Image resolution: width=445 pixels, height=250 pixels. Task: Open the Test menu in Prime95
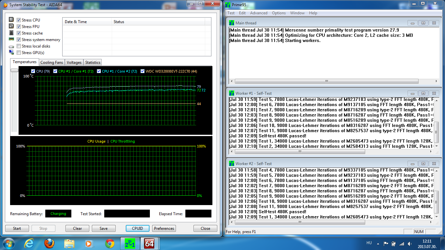tap(231, 13)
